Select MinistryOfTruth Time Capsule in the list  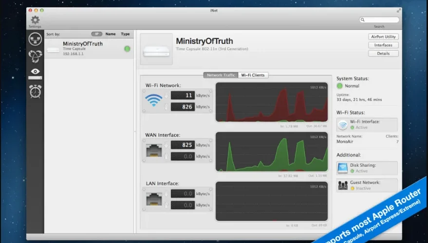pos(89,49)
